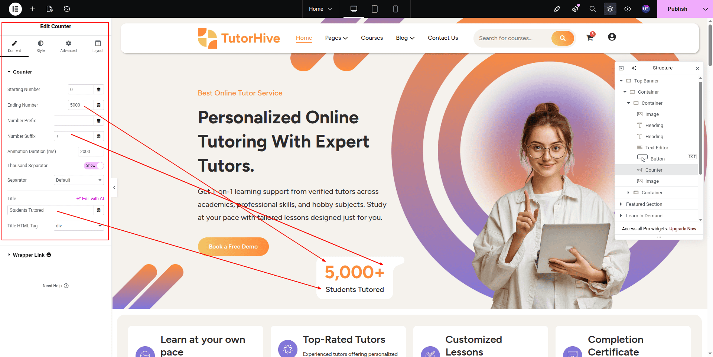Open the shopping cart icon
Viewport: 713px width, 357px height.
coord(590,37)
